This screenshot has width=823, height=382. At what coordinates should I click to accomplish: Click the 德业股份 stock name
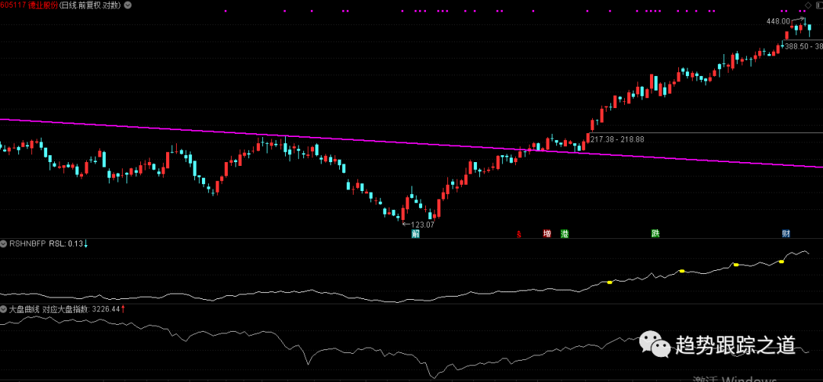tap(40, 5)
